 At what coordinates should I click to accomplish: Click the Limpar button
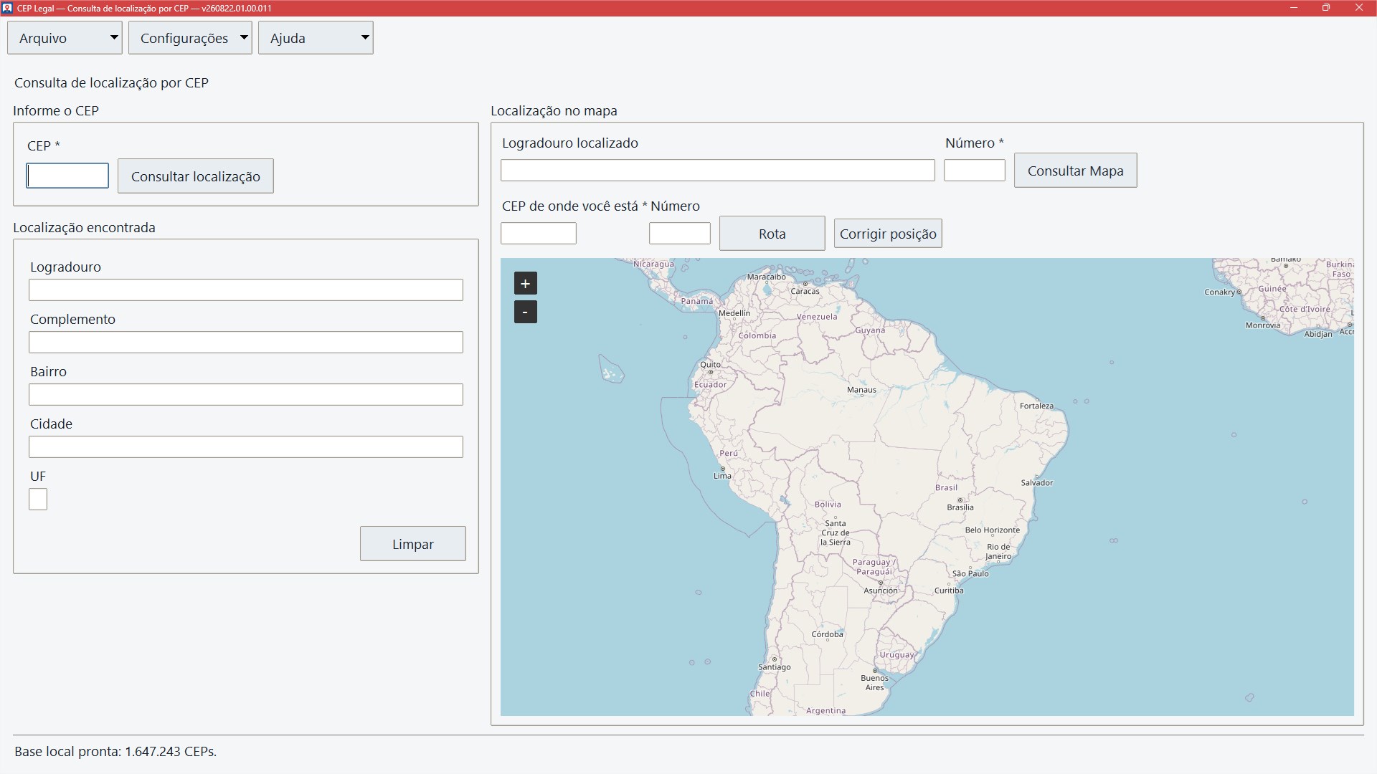click(x=412, y=544)
